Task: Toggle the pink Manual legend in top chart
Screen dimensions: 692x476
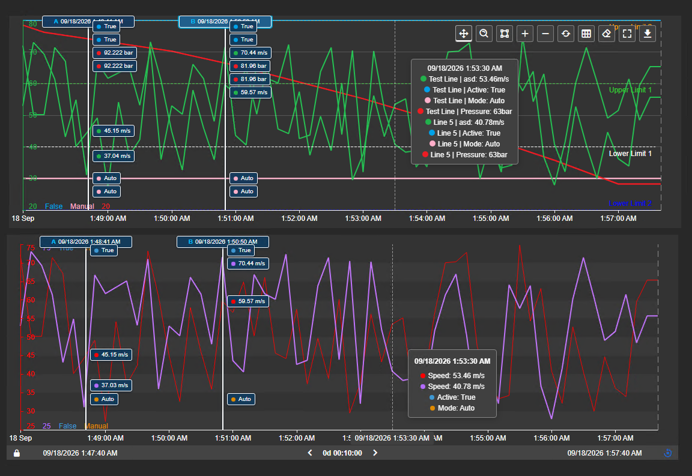Action: tap(82, 206)
